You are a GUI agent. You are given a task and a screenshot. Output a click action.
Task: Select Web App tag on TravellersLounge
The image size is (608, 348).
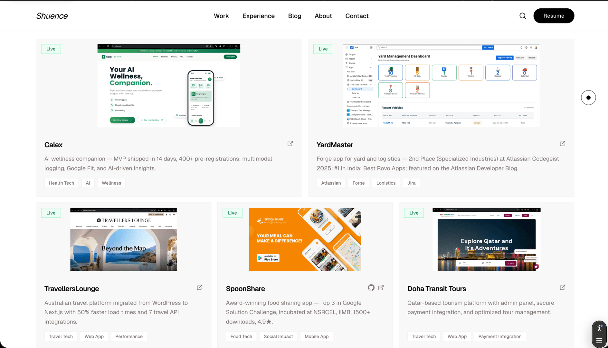94,336
